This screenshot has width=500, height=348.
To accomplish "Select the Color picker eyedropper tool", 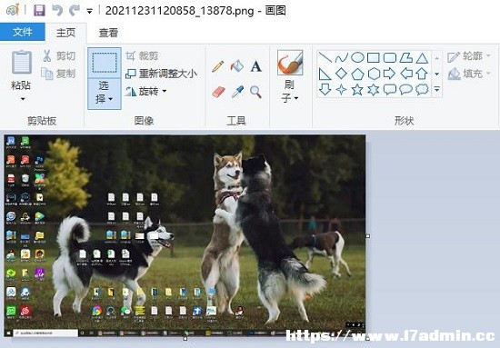I will point(237,92).
